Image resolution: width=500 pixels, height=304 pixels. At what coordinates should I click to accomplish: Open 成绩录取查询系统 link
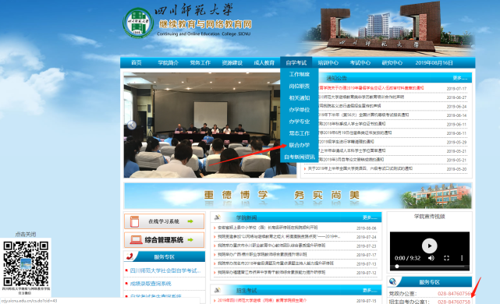[151, 284]
